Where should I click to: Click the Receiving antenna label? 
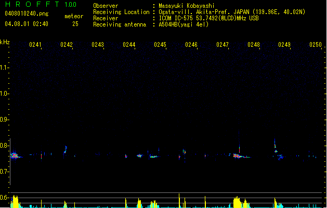[x=120, y=24]
